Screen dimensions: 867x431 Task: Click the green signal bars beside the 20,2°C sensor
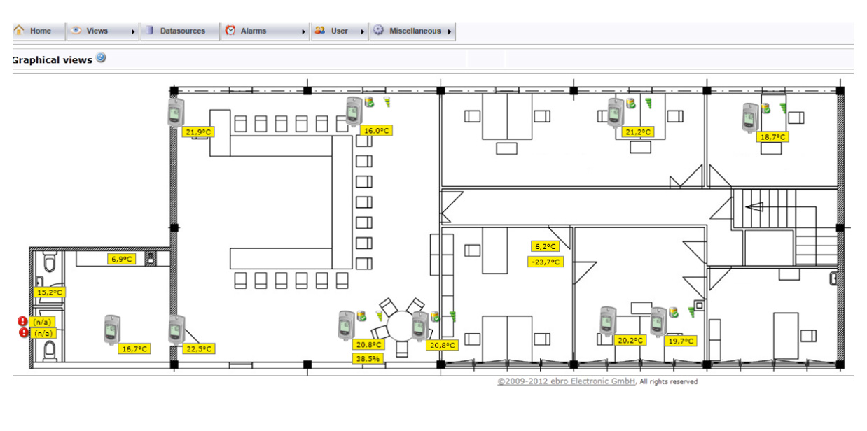(691, 313)
